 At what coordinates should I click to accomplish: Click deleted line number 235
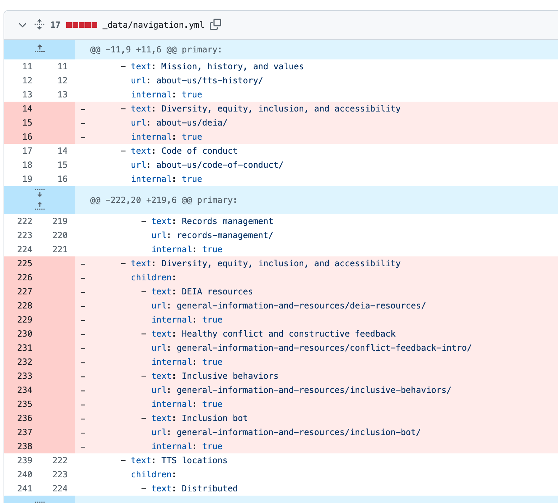(x=25, y=404)
